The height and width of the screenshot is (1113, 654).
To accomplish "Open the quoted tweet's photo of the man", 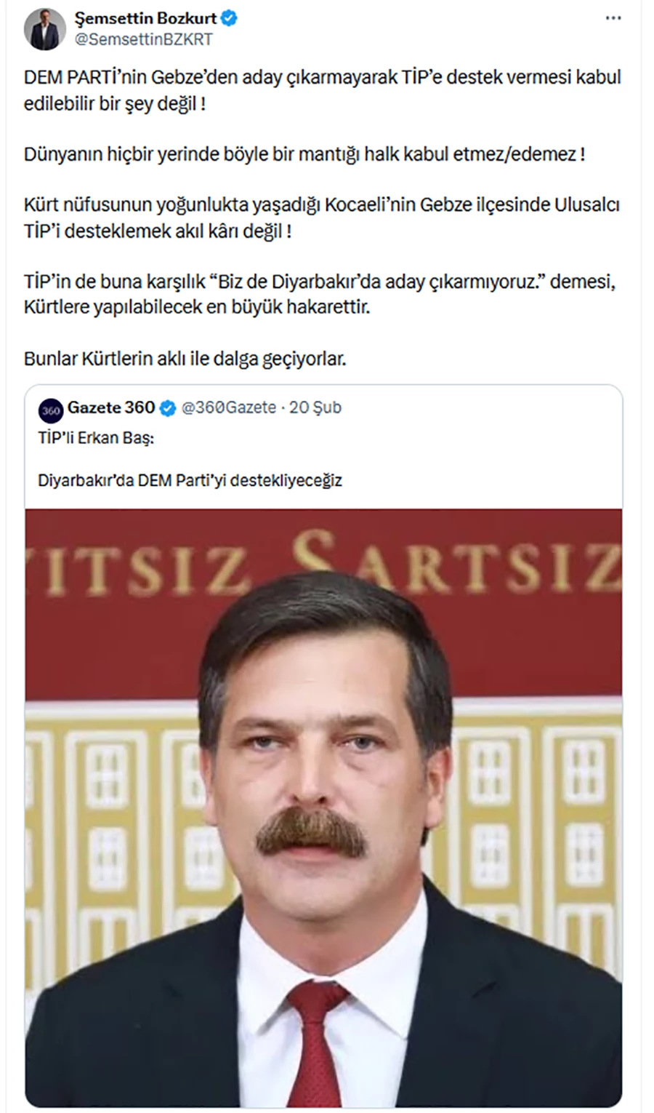I will click(323, 807).
